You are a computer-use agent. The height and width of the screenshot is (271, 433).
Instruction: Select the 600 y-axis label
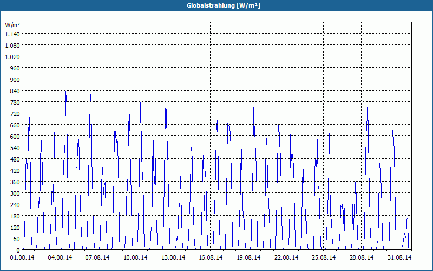coord(15,137)
